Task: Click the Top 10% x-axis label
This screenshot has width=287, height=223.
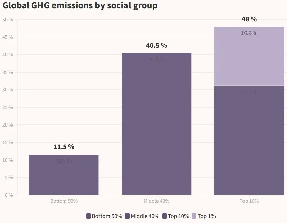Action: (x=249, y=201)
